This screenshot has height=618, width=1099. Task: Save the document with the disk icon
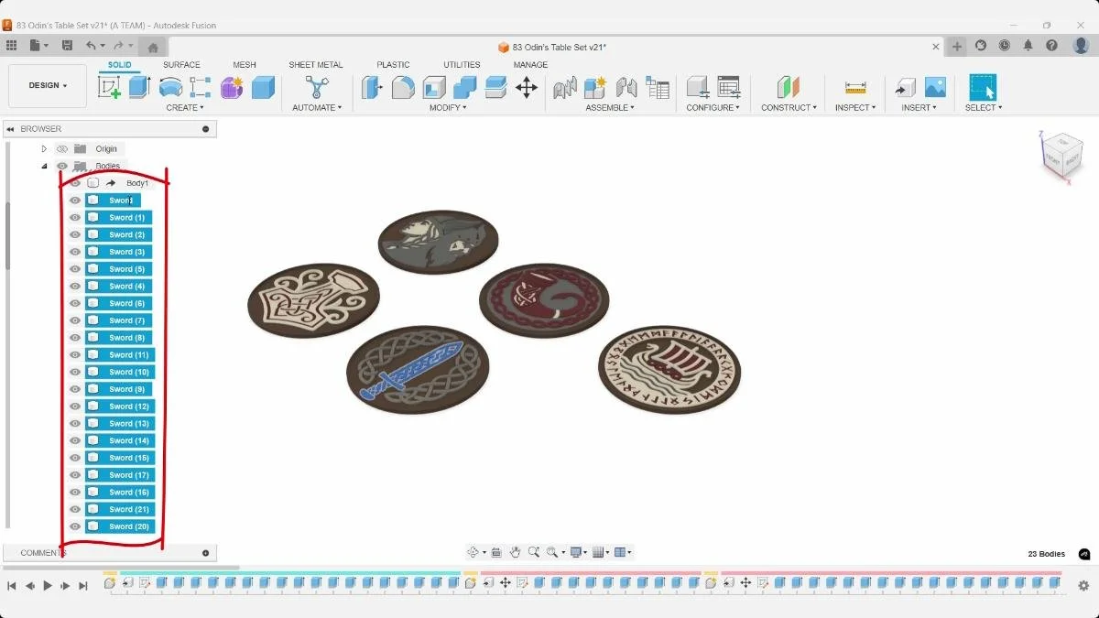coord(67,45)
